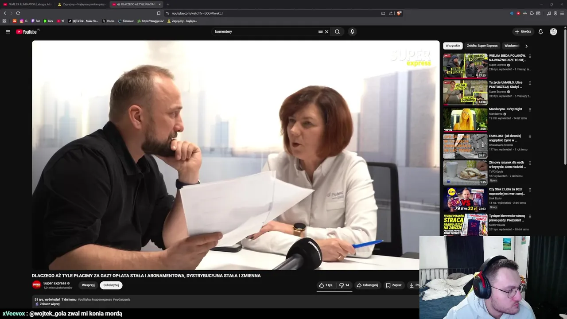Open Mandaryna - Ev'ry Night thumbnail

(x=465, y=119)
